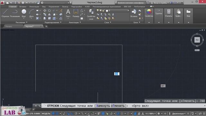
Task: Toggle layer on/off lightbulb icon
Action: pos(98,11)
